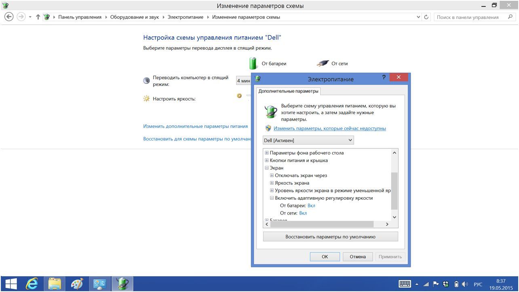The image size is (519, 292).
Task: Open the touch keyboard tray icon
Action: (405, 284)
